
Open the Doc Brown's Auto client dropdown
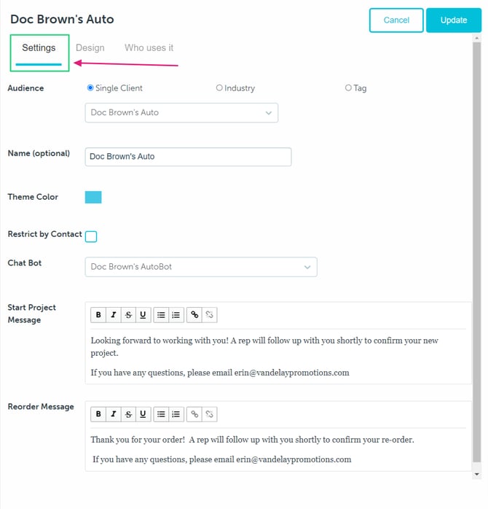tap(181, 113)
